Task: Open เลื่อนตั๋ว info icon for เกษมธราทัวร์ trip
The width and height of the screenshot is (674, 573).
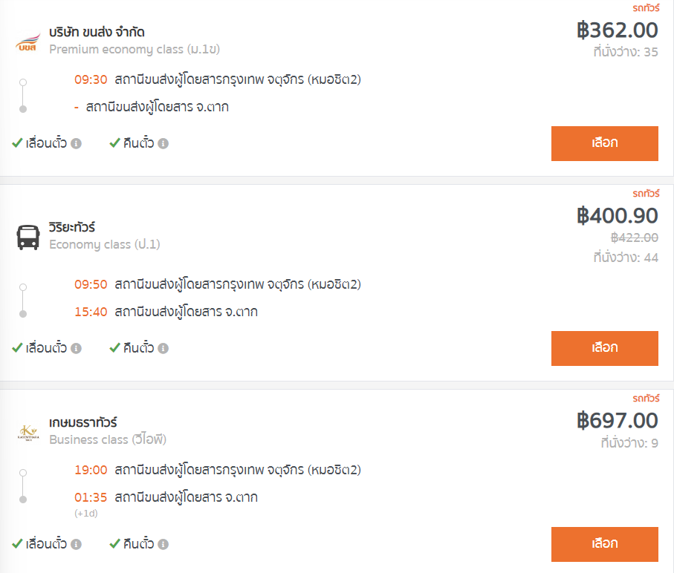Action: point(76,544)
